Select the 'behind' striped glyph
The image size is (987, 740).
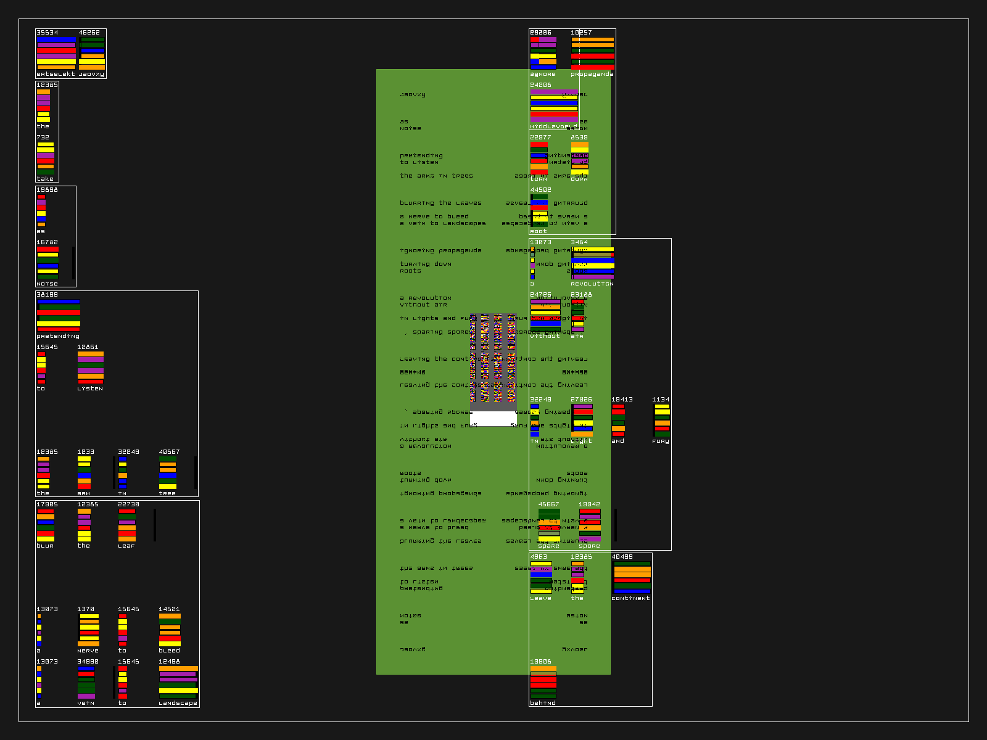(543, 682)
